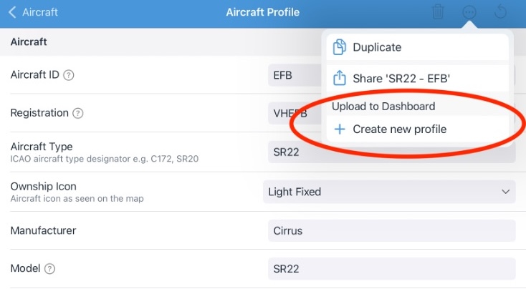Screen dimensions: 526x289
Task: Open the Ownship Icon Light Fixed dropdown
Action: tap(387, 192)
